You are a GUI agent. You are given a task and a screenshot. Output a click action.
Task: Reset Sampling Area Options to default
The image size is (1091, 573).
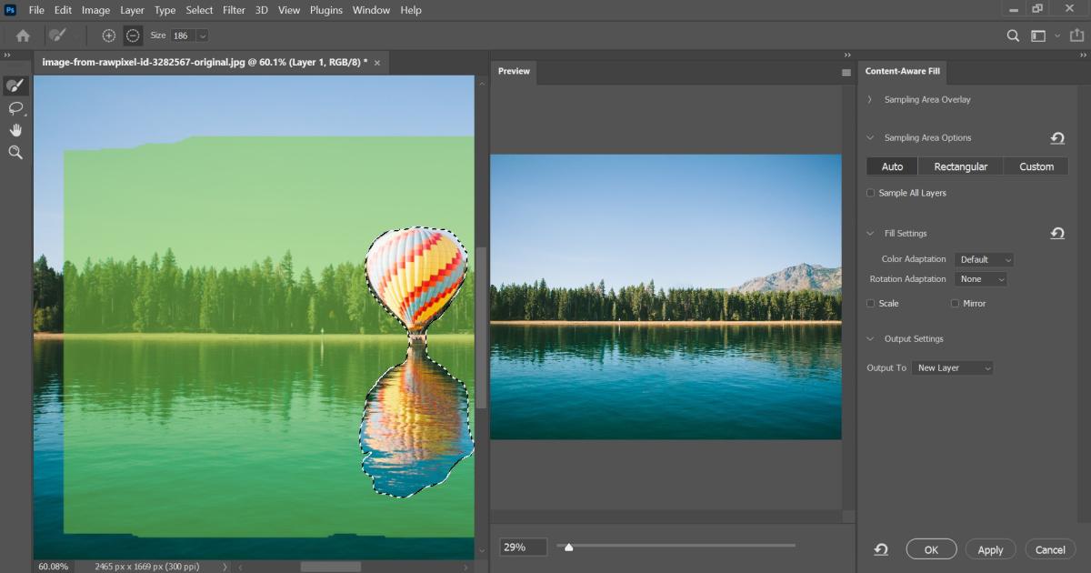pos(1057,138)
